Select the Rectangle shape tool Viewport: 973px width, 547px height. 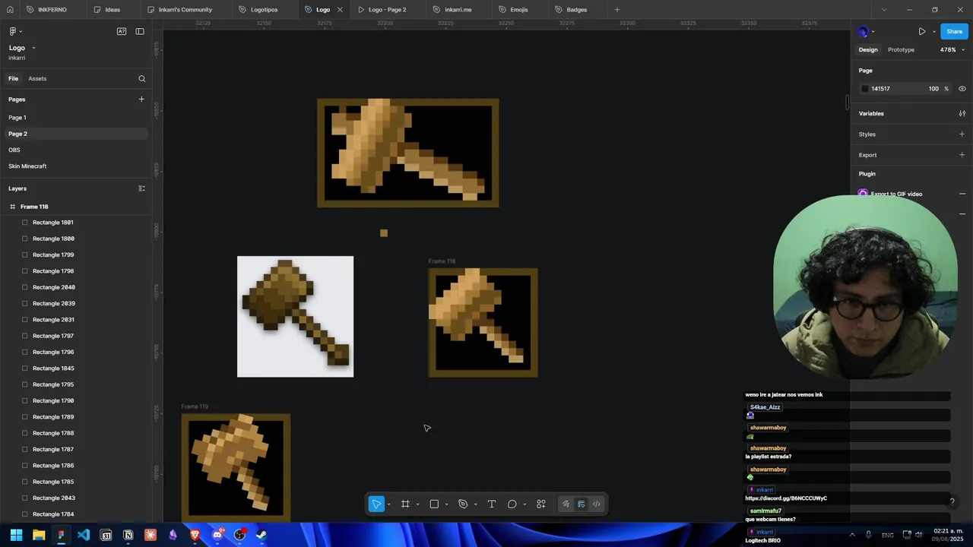[434, 504]
